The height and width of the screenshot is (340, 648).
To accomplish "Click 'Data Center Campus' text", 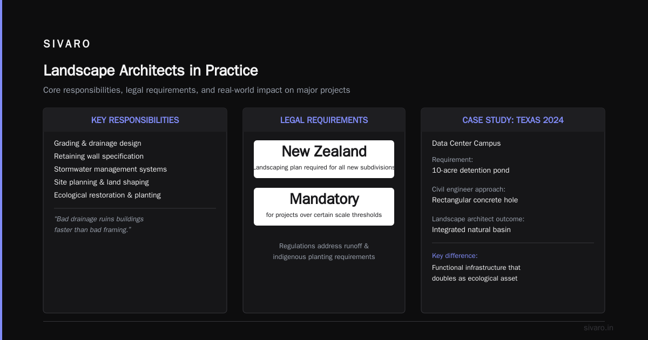I will [x=466, y=144].
